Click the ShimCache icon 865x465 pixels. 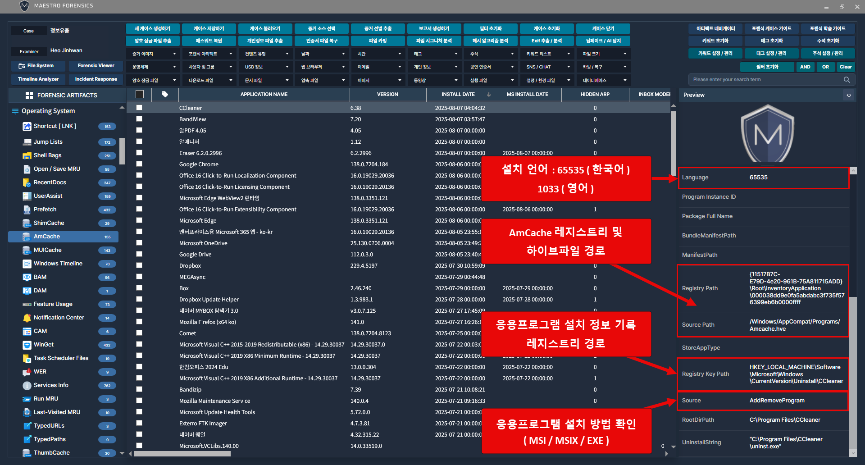(27, 223)
